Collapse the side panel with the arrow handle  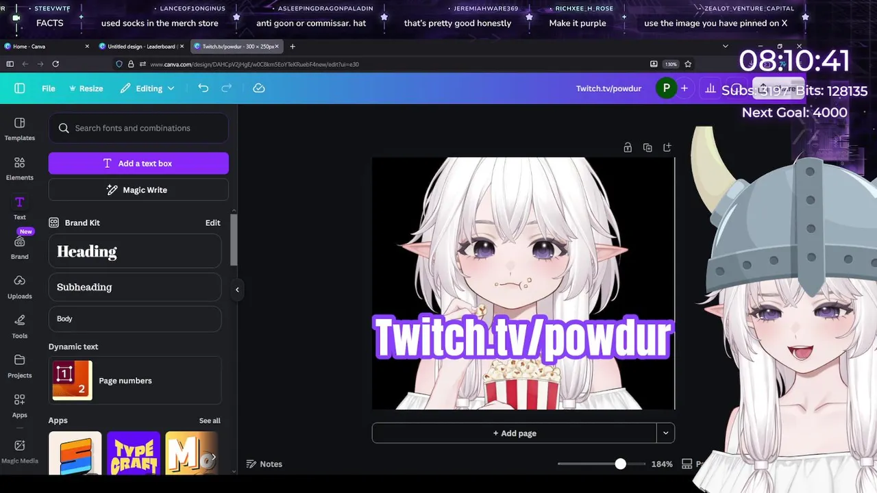(x=237, y=290)
